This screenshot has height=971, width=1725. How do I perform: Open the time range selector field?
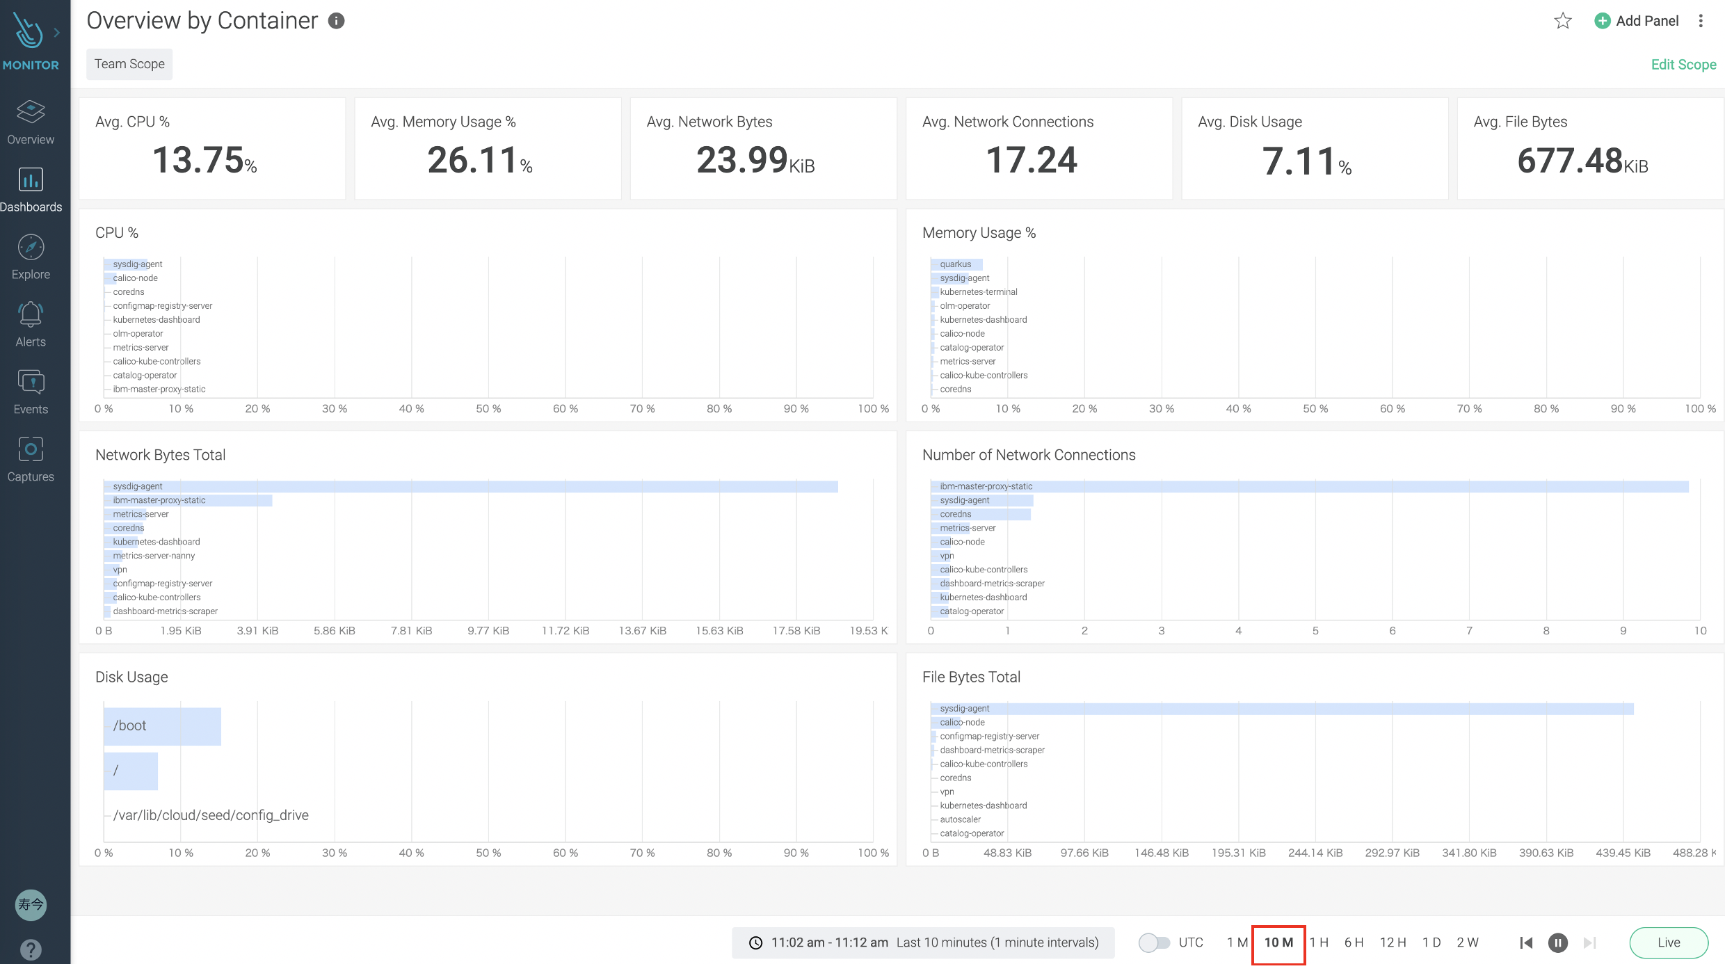coord(924,943)
